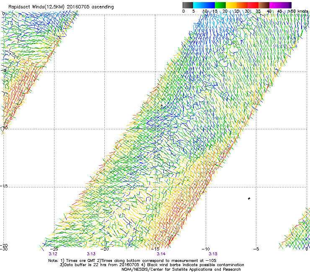Click the legend tick label '45'
Viewport: 310px width, 272px height.
279,11
